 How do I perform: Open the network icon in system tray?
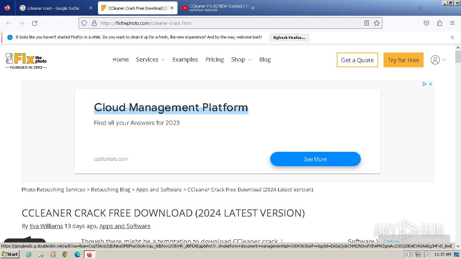tap(418, 254)
